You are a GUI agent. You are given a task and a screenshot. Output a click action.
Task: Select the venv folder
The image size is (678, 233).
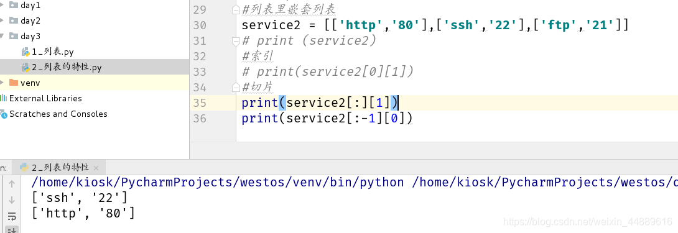click(x=30, y=83)
